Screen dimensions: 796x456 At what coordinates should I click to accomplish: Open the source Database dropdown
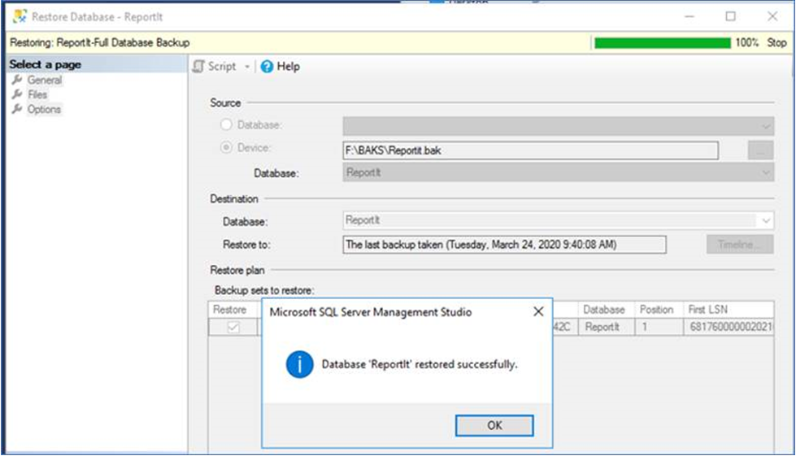559,126
